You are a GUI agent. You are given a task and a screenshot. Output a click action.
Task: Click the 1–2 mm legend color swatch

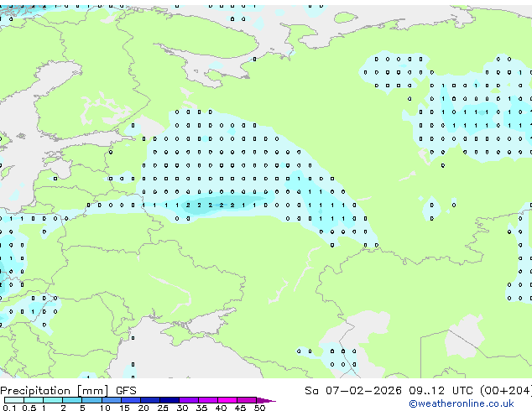[x=53, y=400]
